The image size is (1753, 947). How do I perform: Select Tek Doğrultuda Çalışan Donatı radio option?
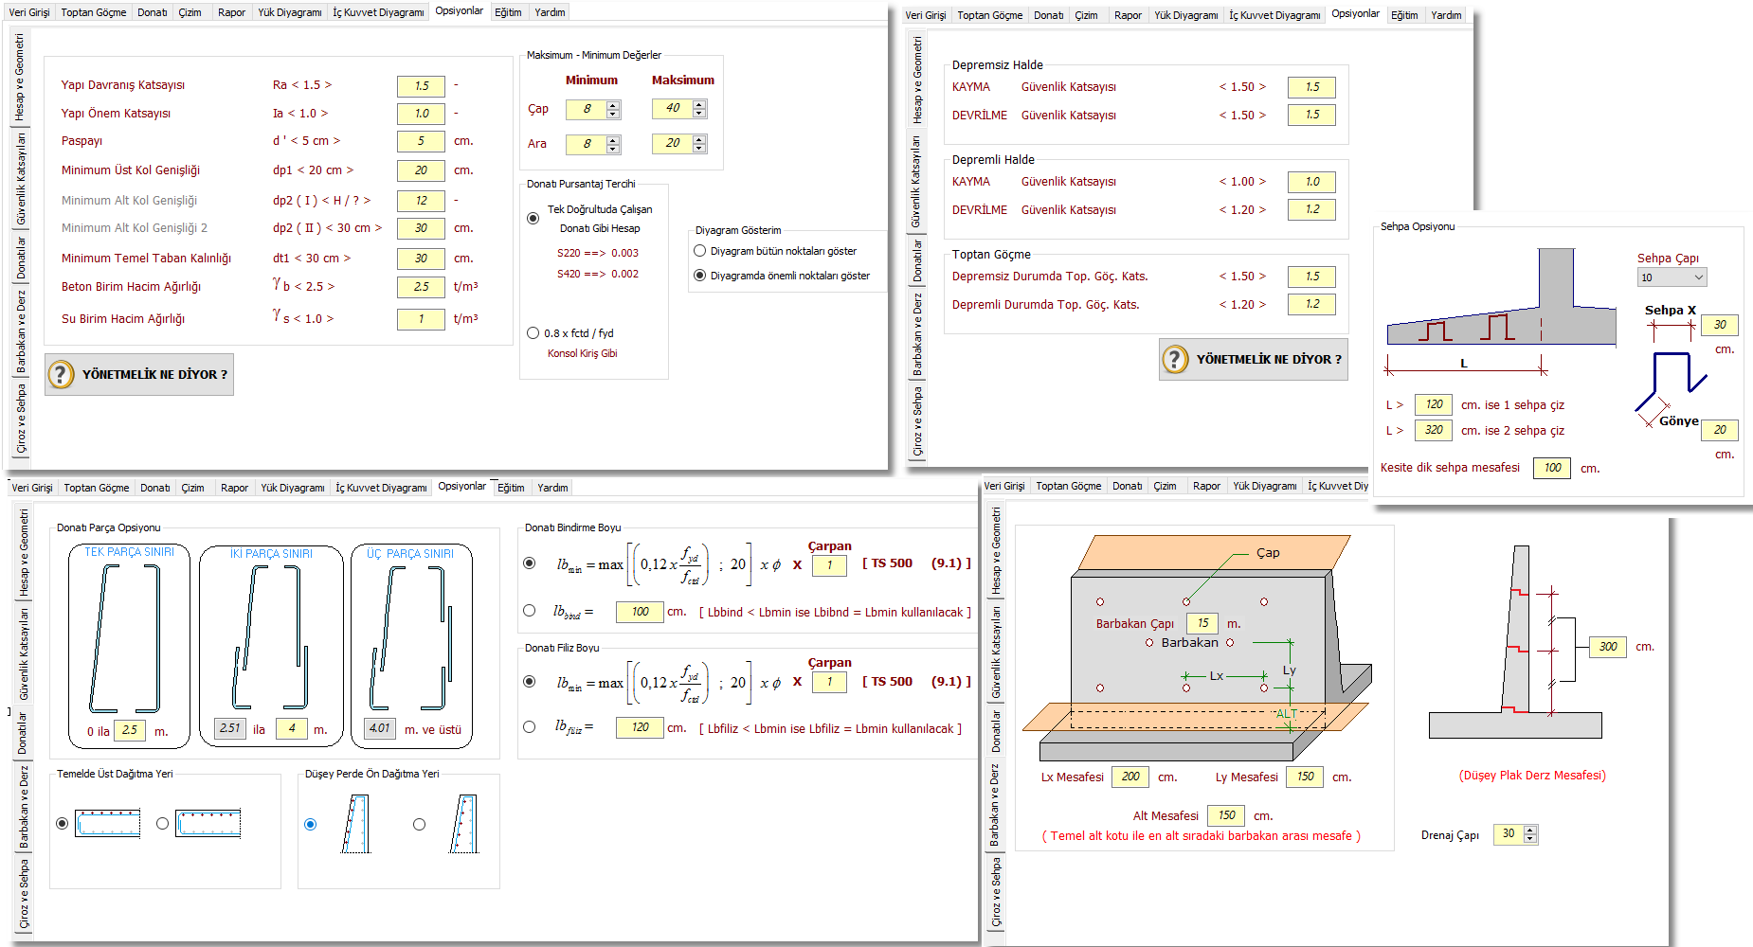[x=533, y=218]
